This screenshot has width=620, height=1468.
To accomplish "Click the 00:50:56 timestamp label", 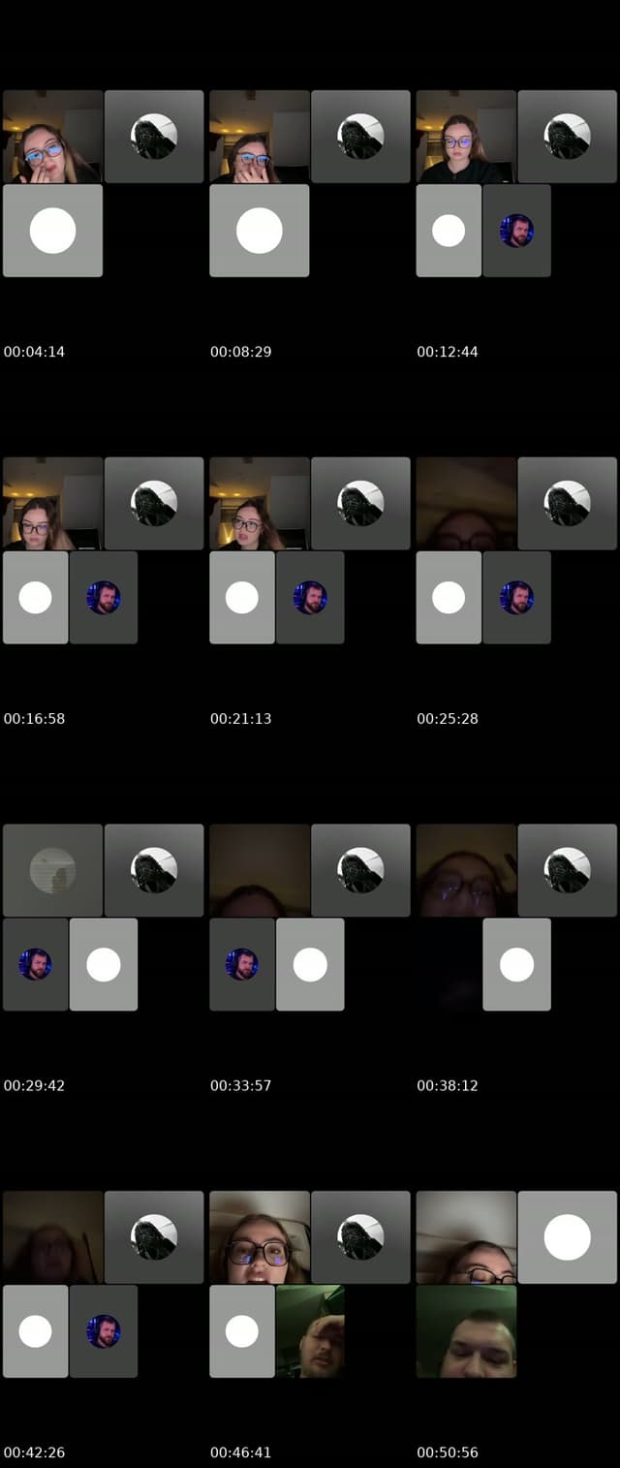I will 448,1452.
